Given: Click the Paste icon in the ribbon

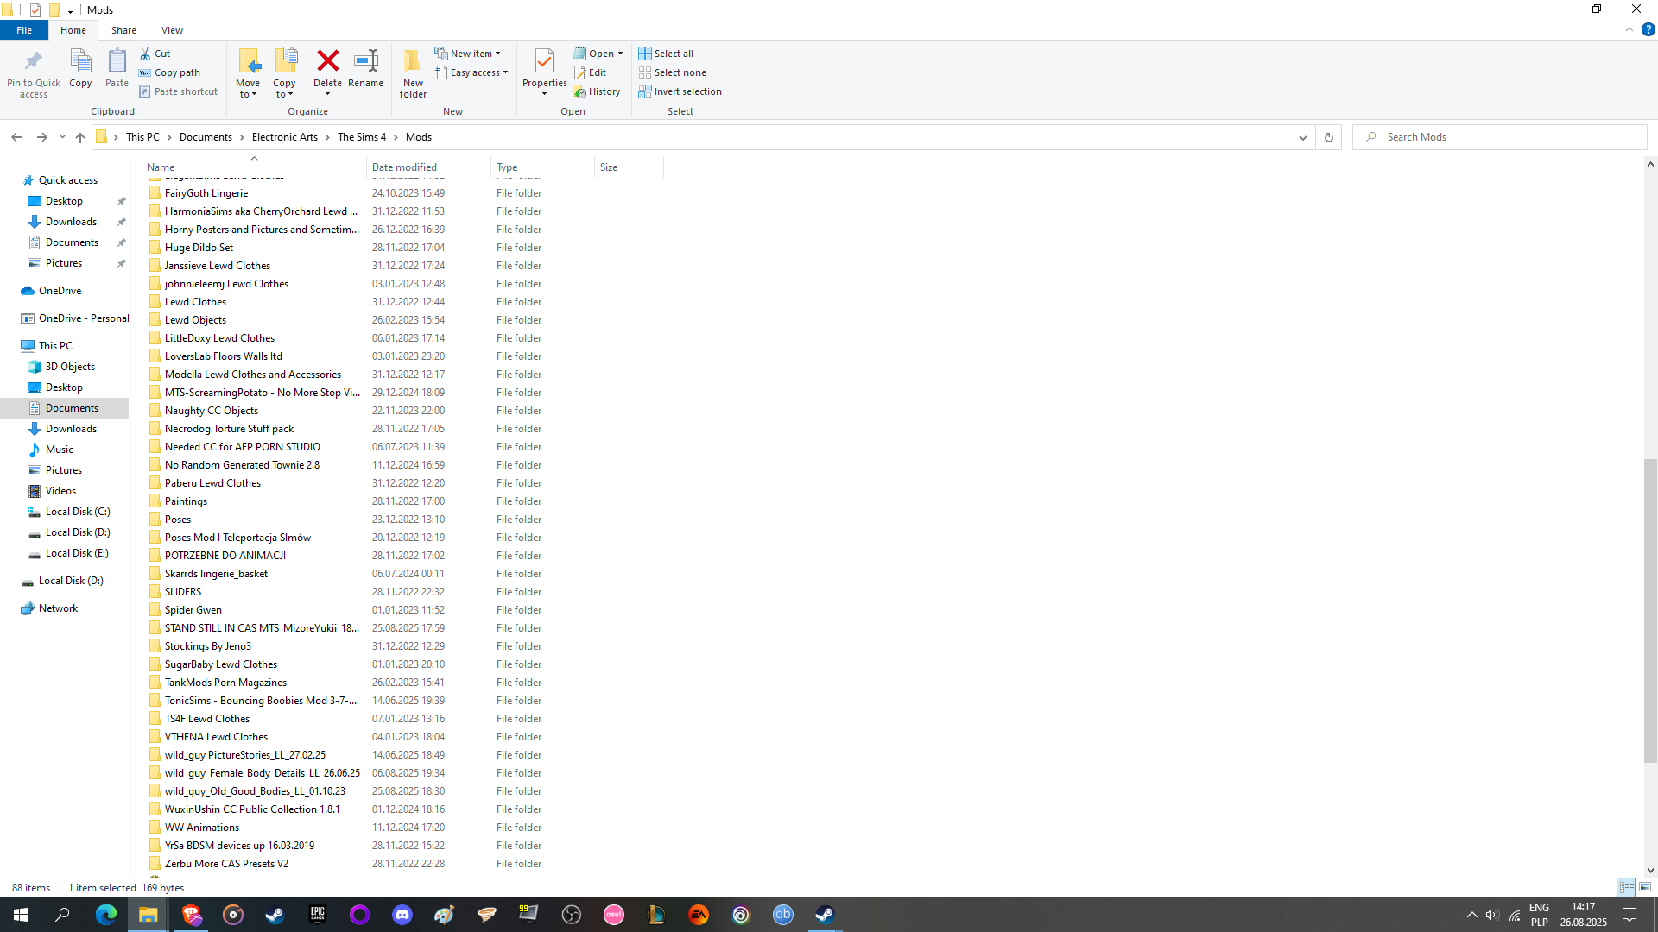Looking at the screenshot, I should point(117,61).
